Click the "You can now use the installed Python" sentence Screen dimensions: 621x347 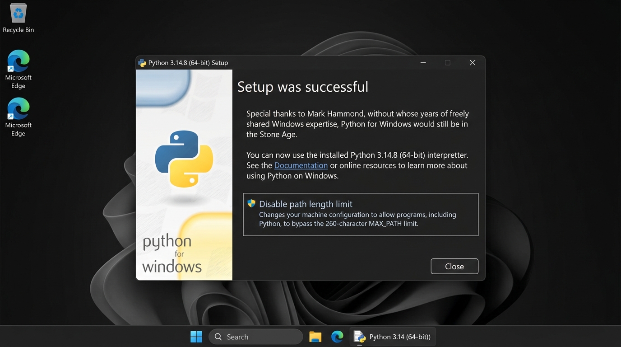(357, 155)
